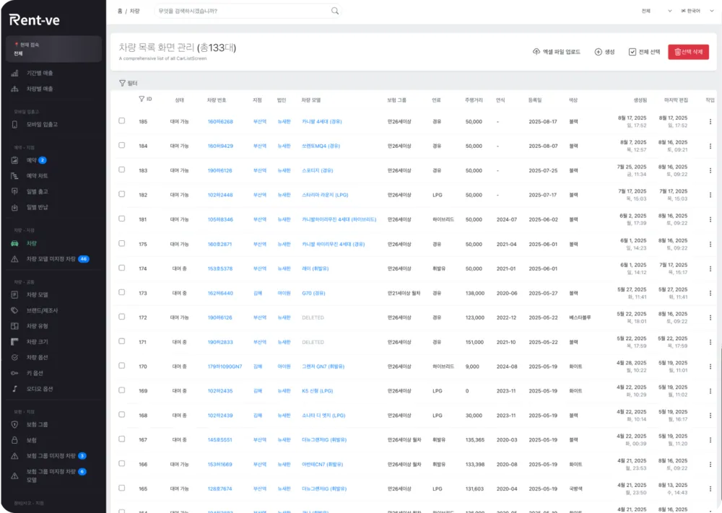Screen dimensions: 722x513
Task: Click the red 선택 삭제 button
Action: click(688, 52)
